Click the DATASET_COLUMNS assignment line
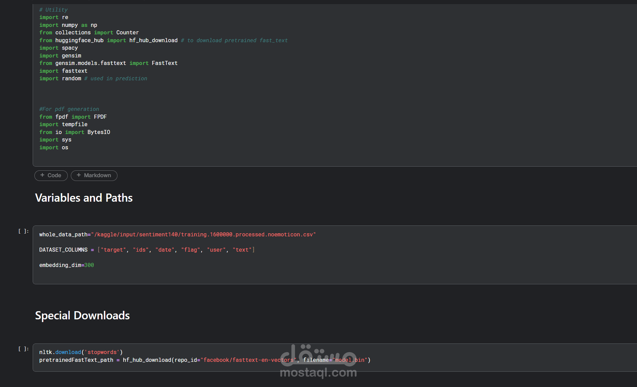The image size is (637, 387). coord(147,250)
